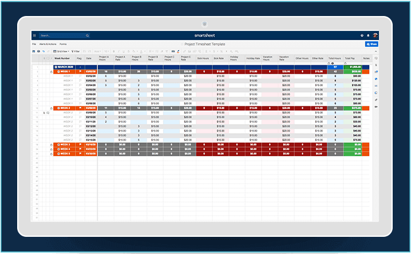Open the Help question mark icon
Screen dimensions: 411x254
coord(362,35)
